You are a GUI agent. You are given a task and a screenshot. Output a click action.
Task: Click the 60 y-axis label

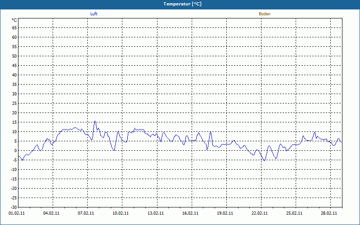click(x=14, y=37)
